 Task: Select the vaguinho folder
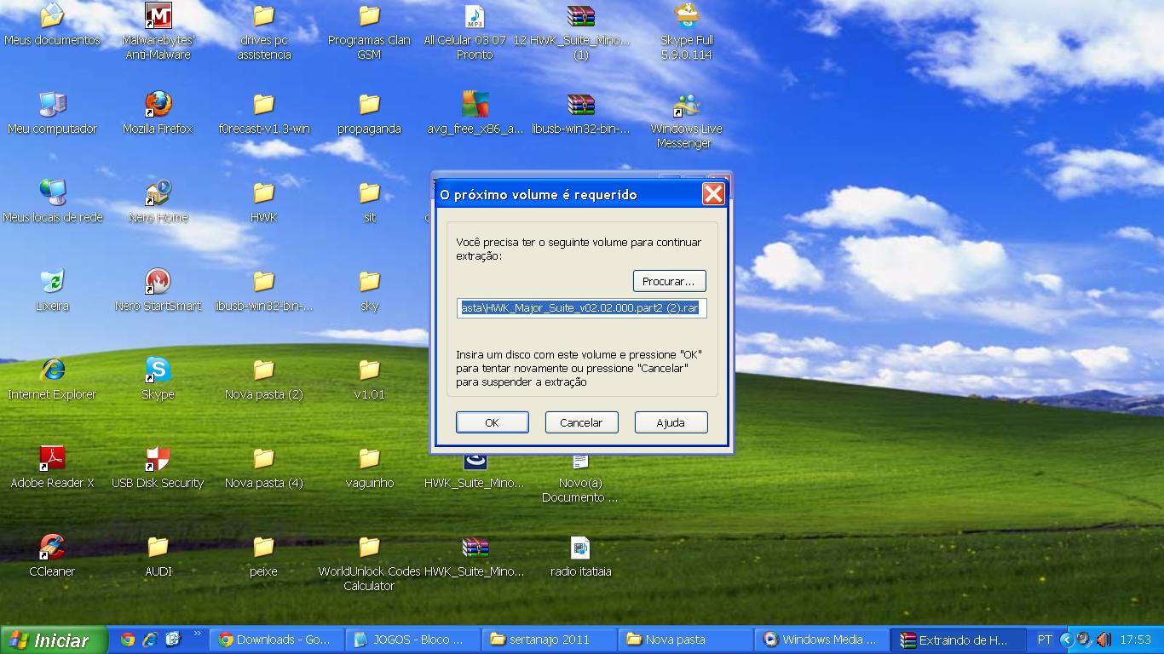tap(369, 468)
